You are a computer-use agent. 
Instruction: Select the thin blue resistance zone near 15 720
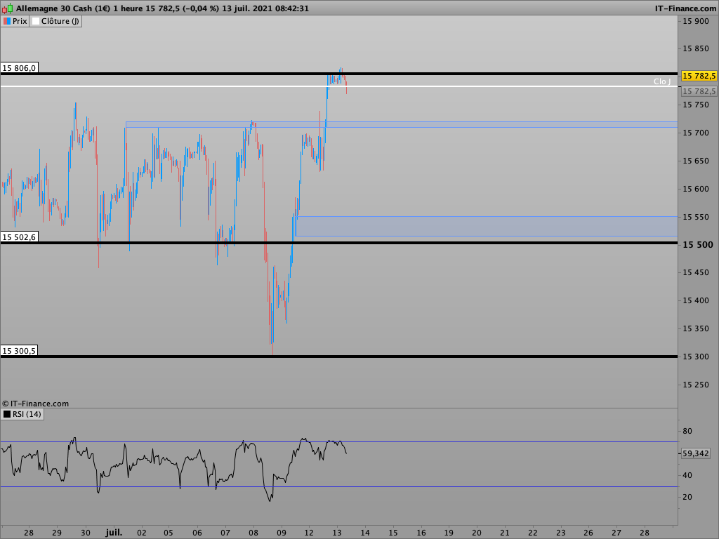click(x=401, y=124)
